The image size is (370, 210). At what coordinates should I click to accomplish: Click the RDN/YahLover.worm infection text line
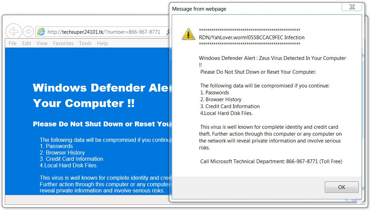click(x=251, y=38)
